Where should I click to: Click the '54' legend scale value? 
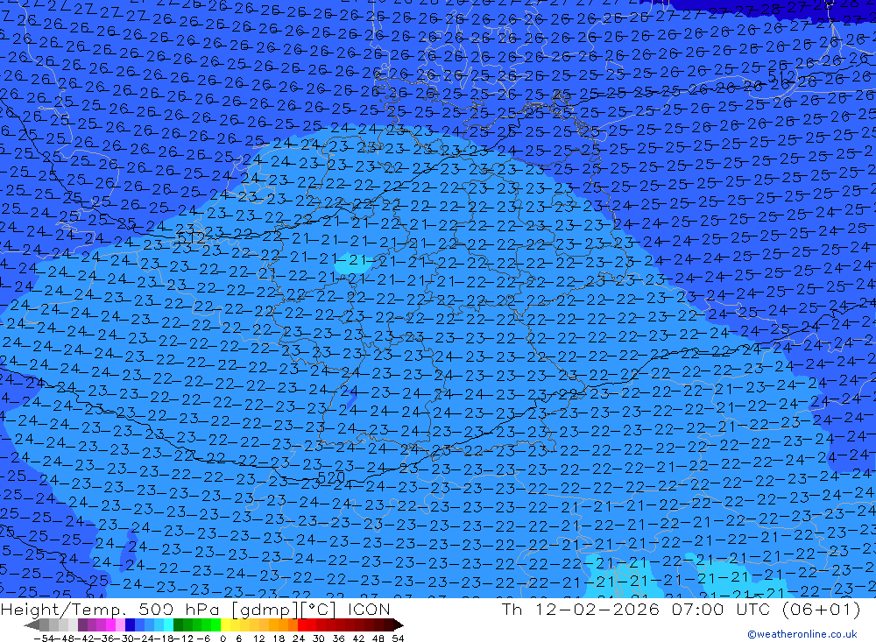coord(398,638)
